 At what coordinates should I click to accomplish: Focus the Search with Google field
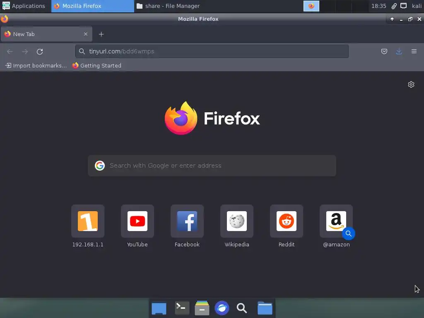pyautogui.click(x=212, y=166)
